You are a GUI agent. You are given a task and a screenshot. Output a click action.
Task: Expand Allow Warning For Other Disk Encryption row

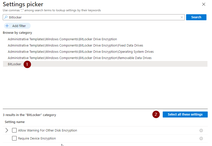point(7,130)
